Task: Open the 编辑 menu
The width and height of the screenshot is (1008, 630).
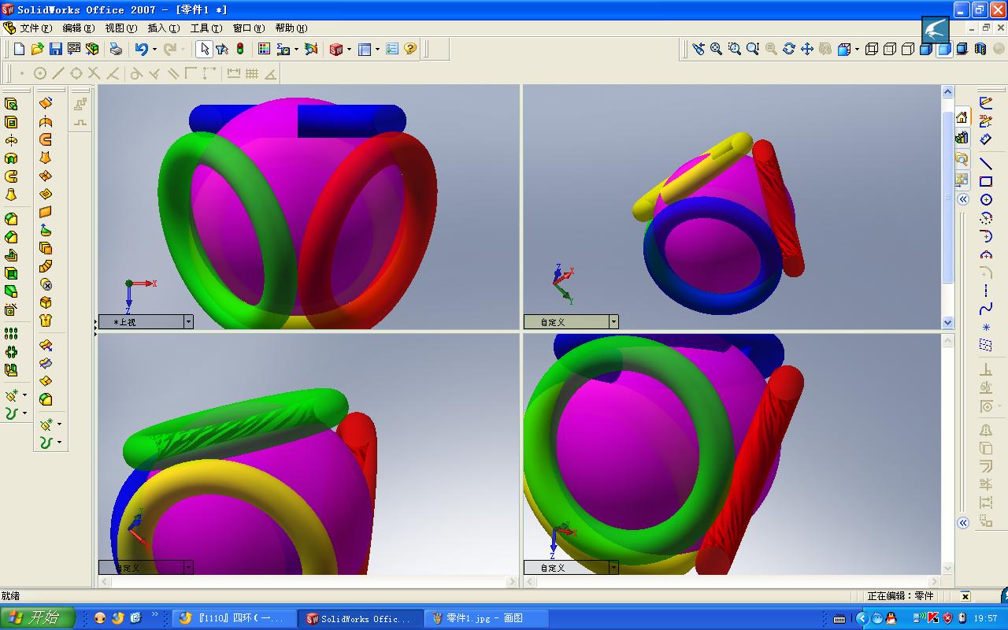Action: 78,28
